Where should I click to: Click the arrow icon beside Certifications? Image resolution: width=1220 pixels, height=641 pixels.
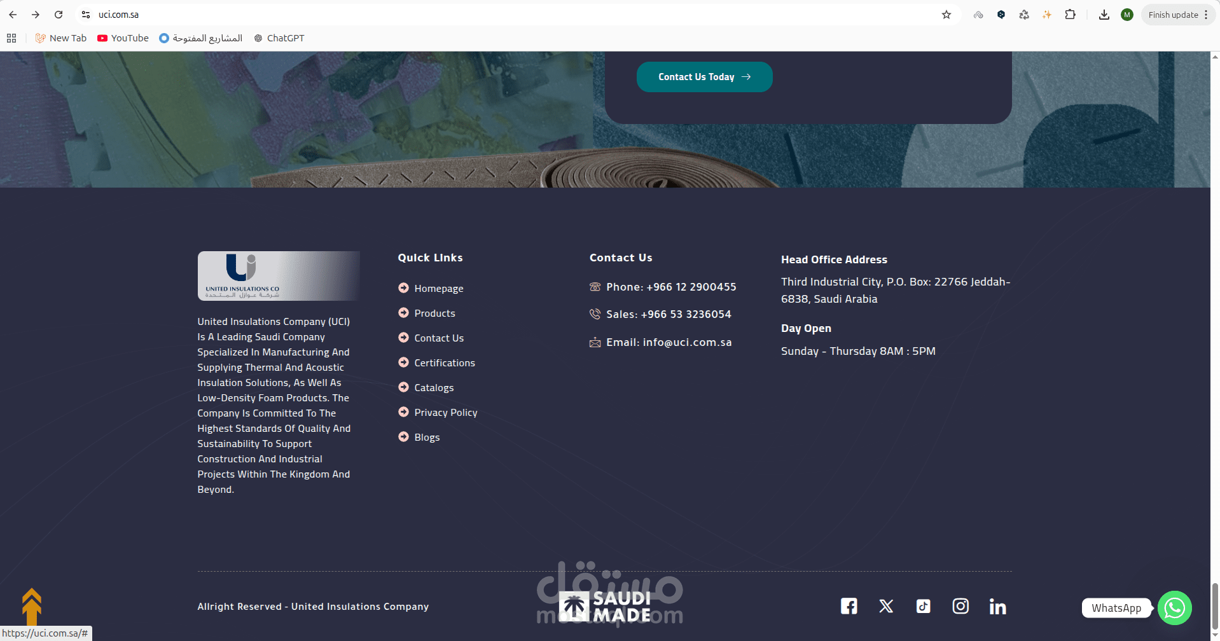point(403,362)
